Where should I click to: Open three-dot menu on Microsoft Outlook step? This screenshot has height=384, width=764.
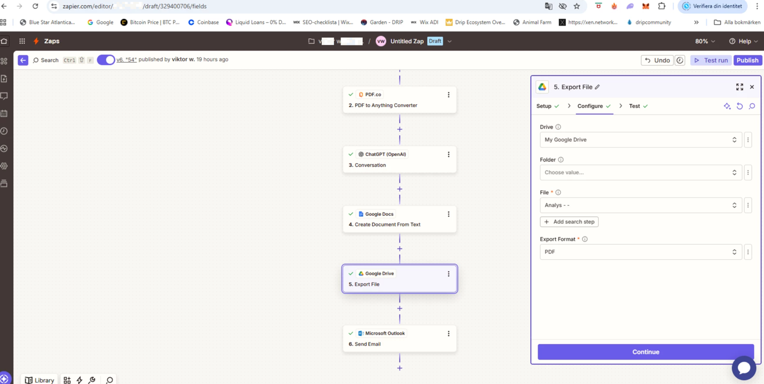448,334
